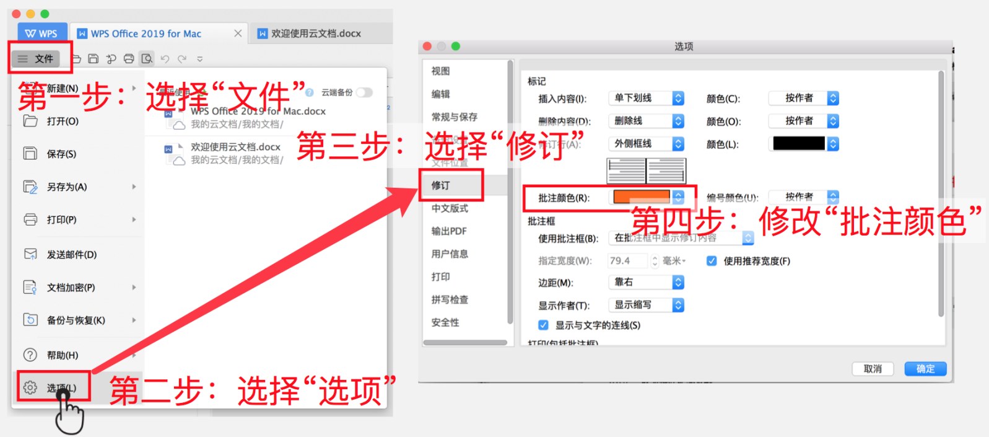Open the 删除内容(D) style dropdown

click(647, 121)
